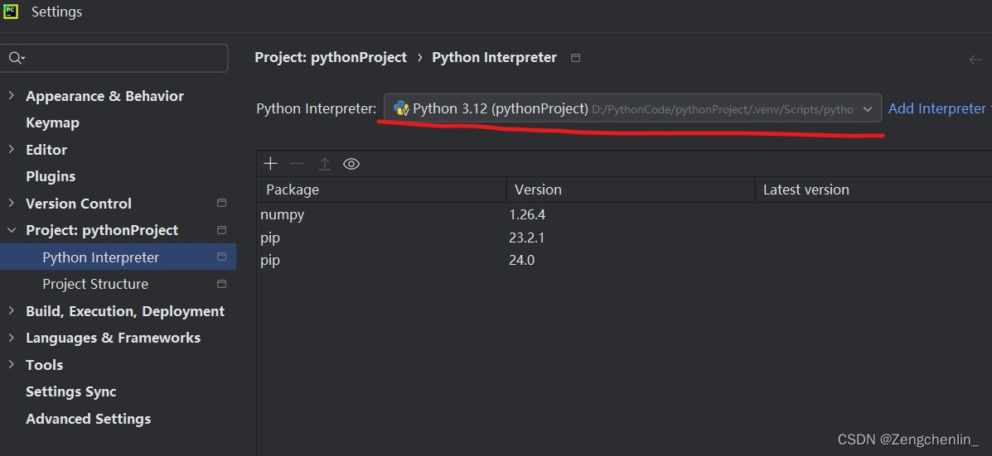
Task: Open the Settings Sync page
Action: click(x=71, y=391)
